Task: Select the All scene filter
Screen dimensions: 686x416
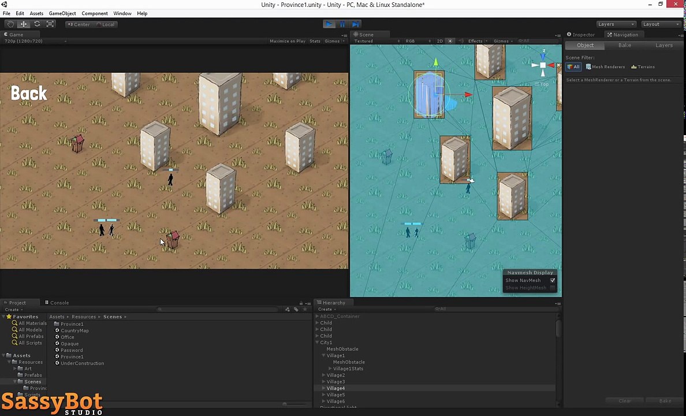Action: coord(573,67)
